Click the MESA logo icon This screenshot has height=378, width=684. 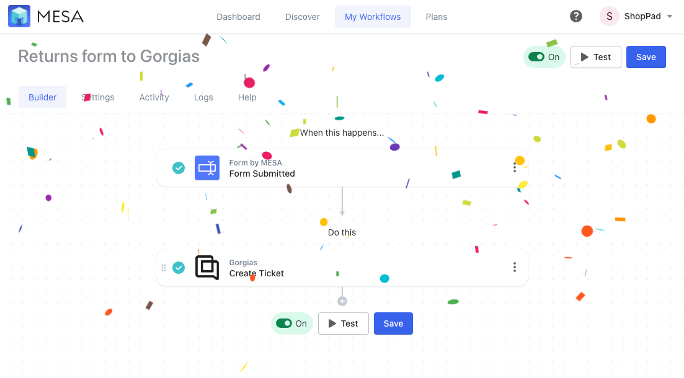coord(19,16)
